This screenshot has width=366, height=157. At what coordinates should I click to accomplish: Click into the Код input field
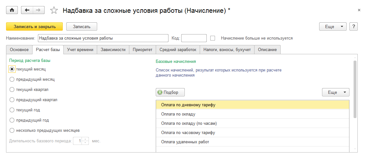pos(194,38)
